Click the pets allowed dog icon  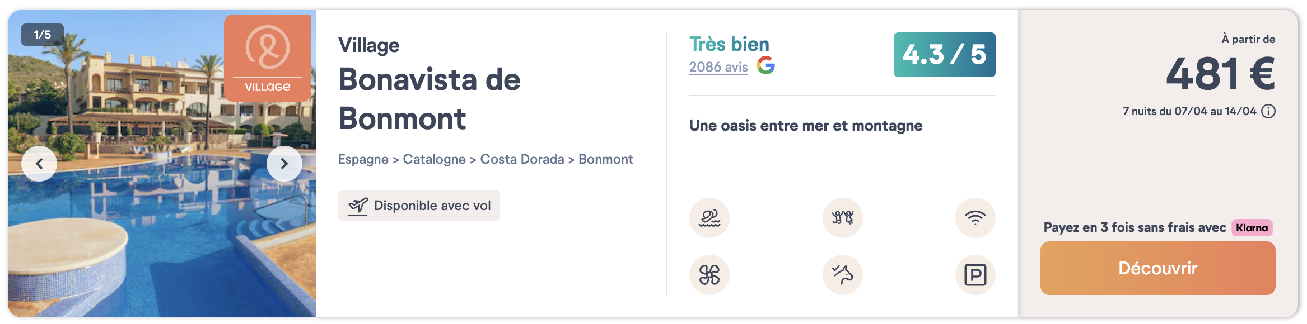coord(842,275)
